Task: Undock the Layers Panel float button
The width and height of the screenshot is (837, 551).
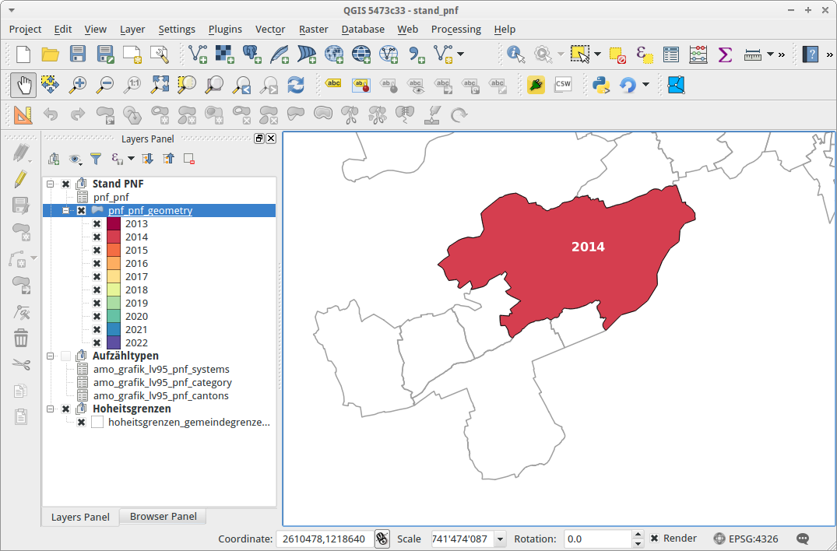Action: click(259, 139)
